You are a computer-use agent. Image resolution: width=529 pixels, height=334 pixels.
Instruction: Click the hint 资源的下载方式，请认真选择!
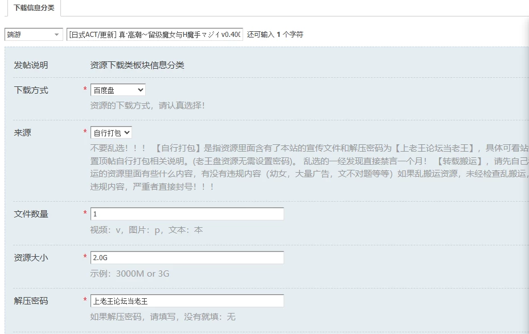click(x=147, y=106)
